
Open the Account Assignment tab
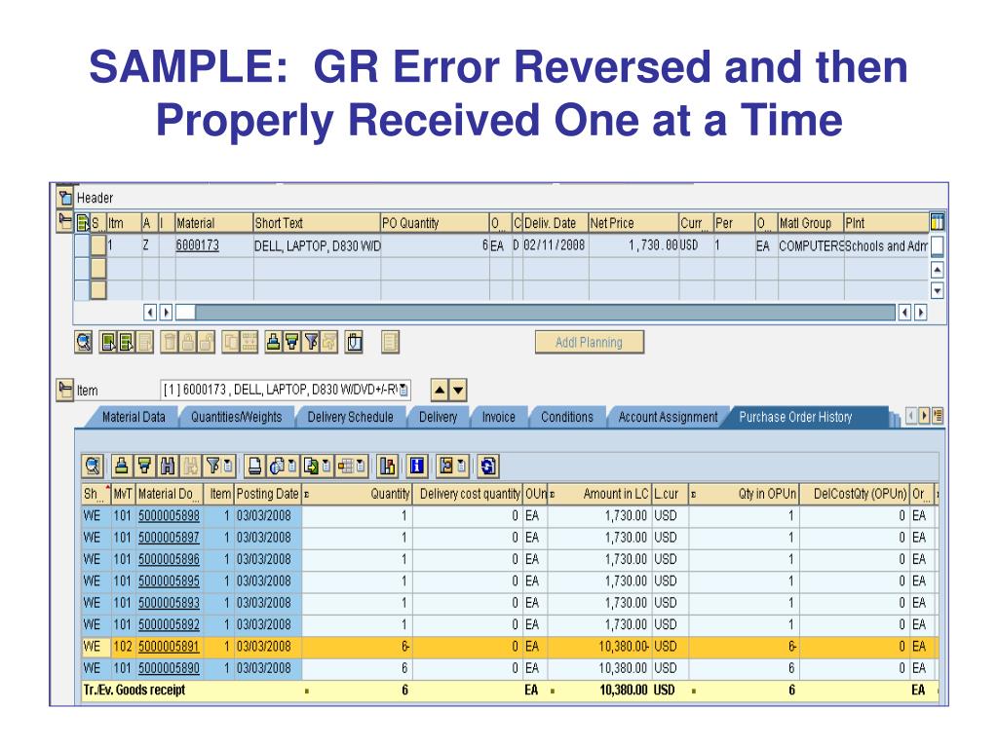click(x=668, y=417)
